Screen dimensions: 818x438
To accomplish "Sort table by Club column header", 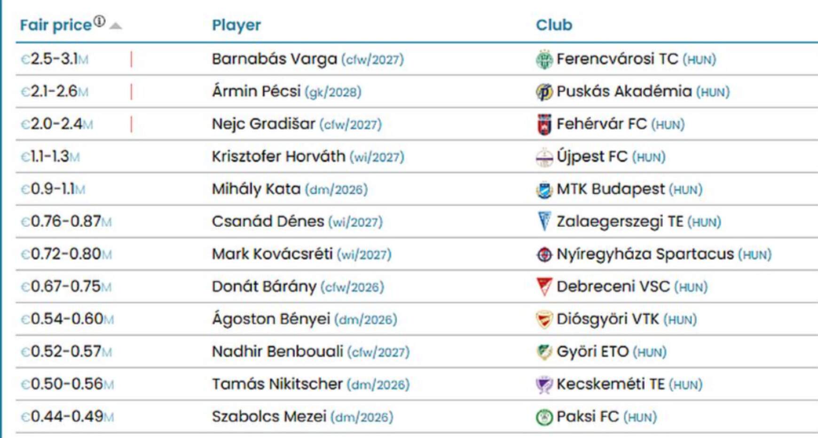I will (554, 25).
